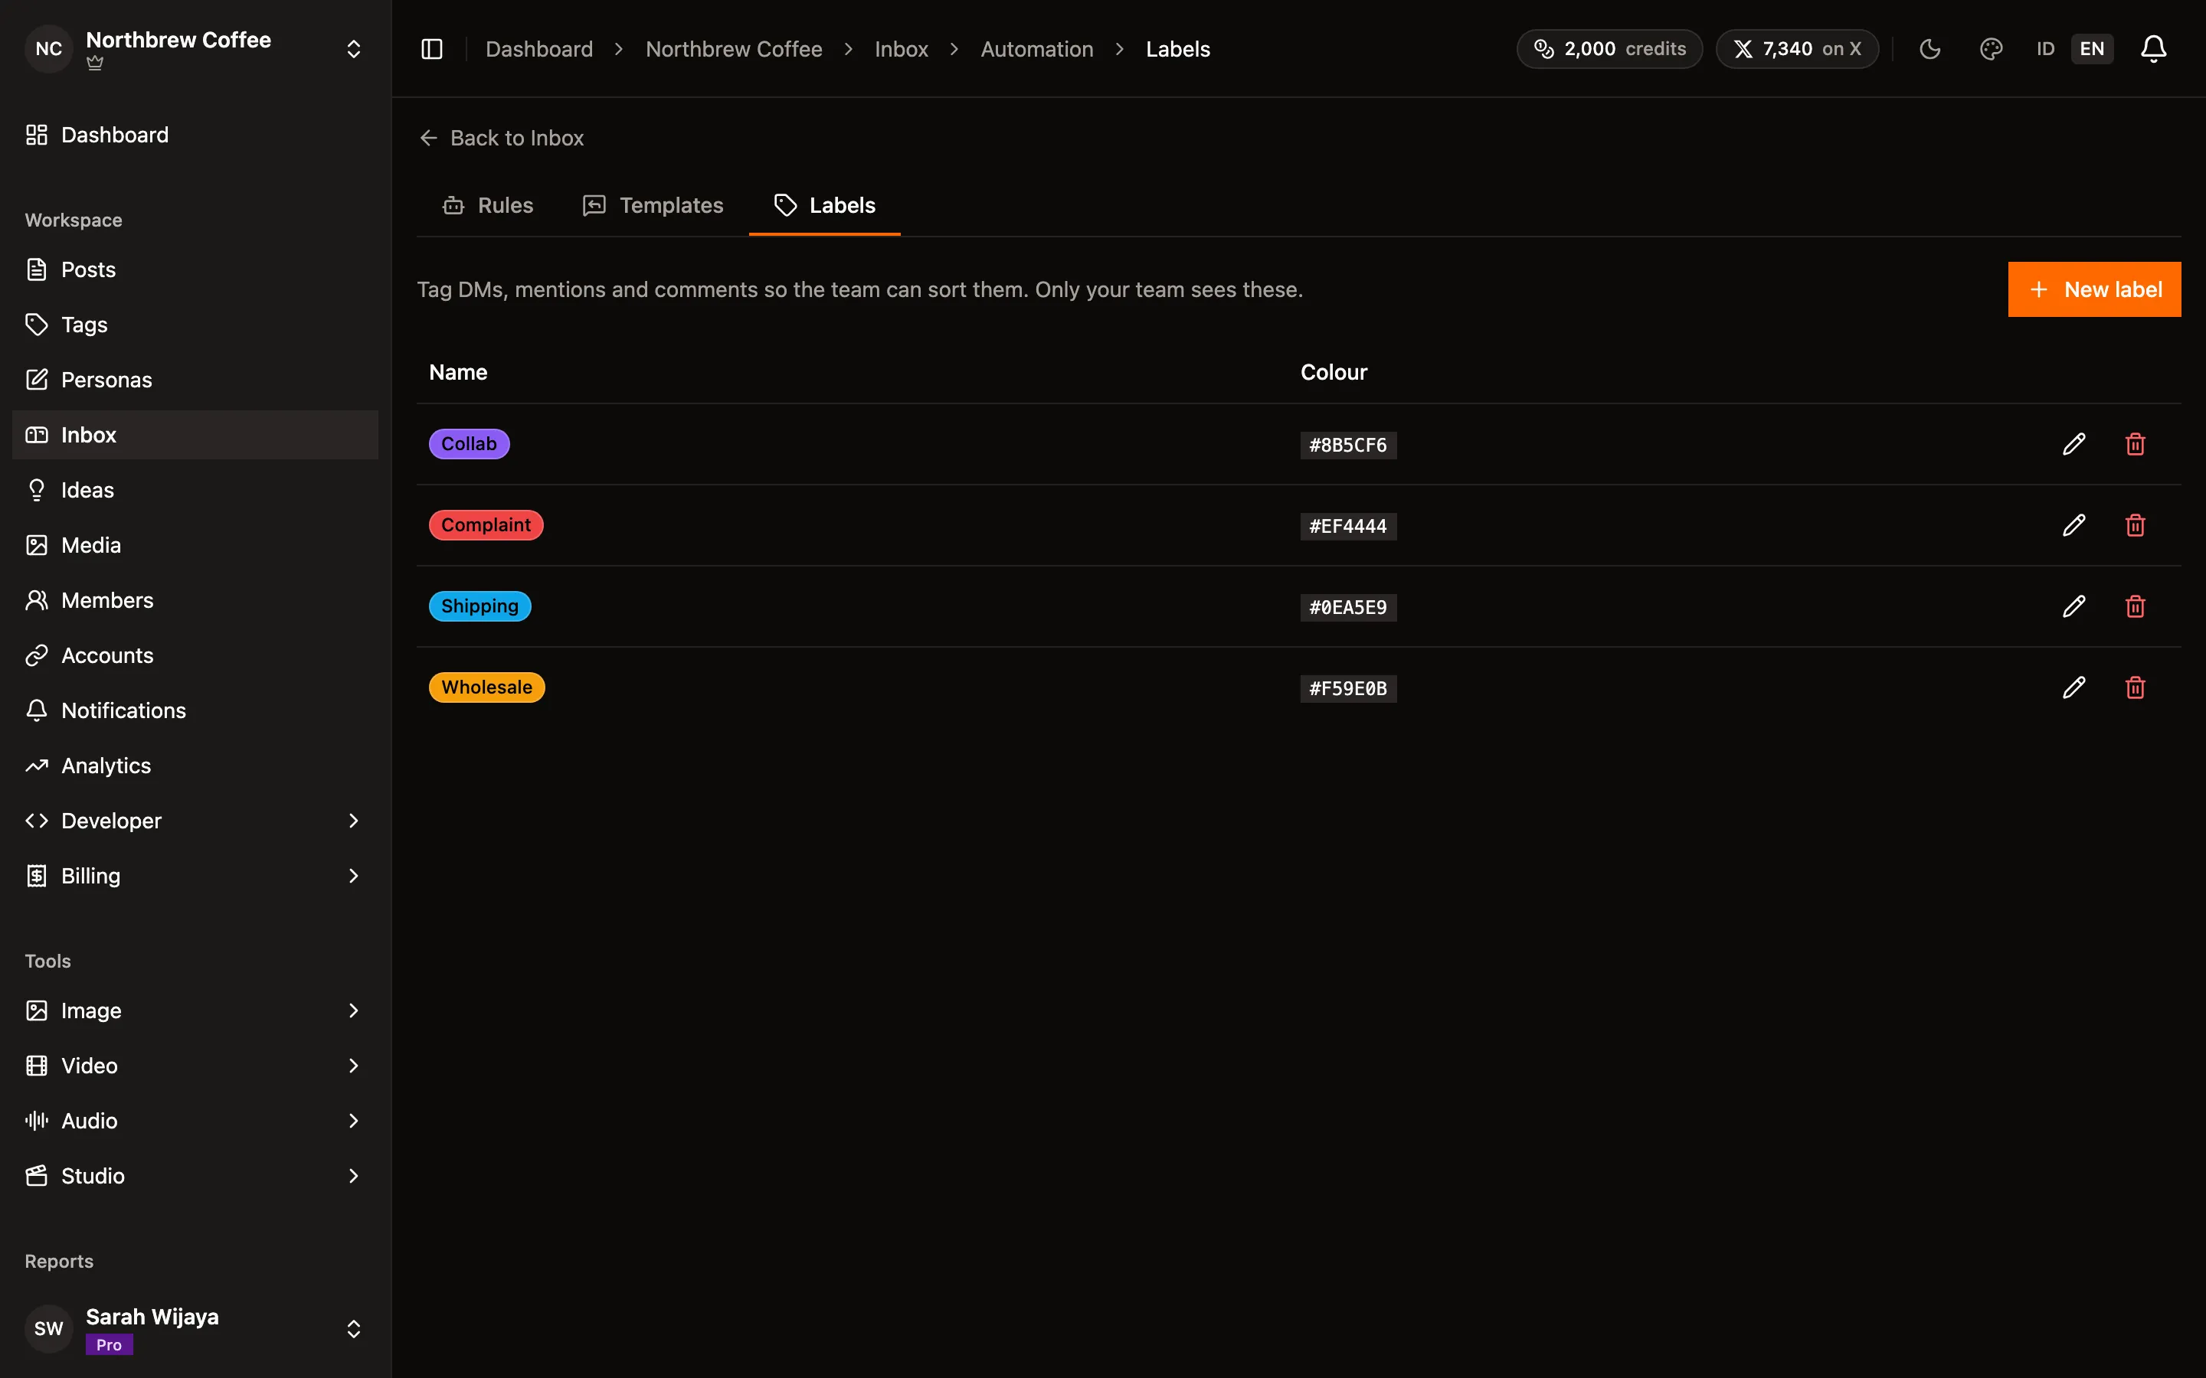
Task: Expand the Studio tools
Action: click(x=195, y=1176)
